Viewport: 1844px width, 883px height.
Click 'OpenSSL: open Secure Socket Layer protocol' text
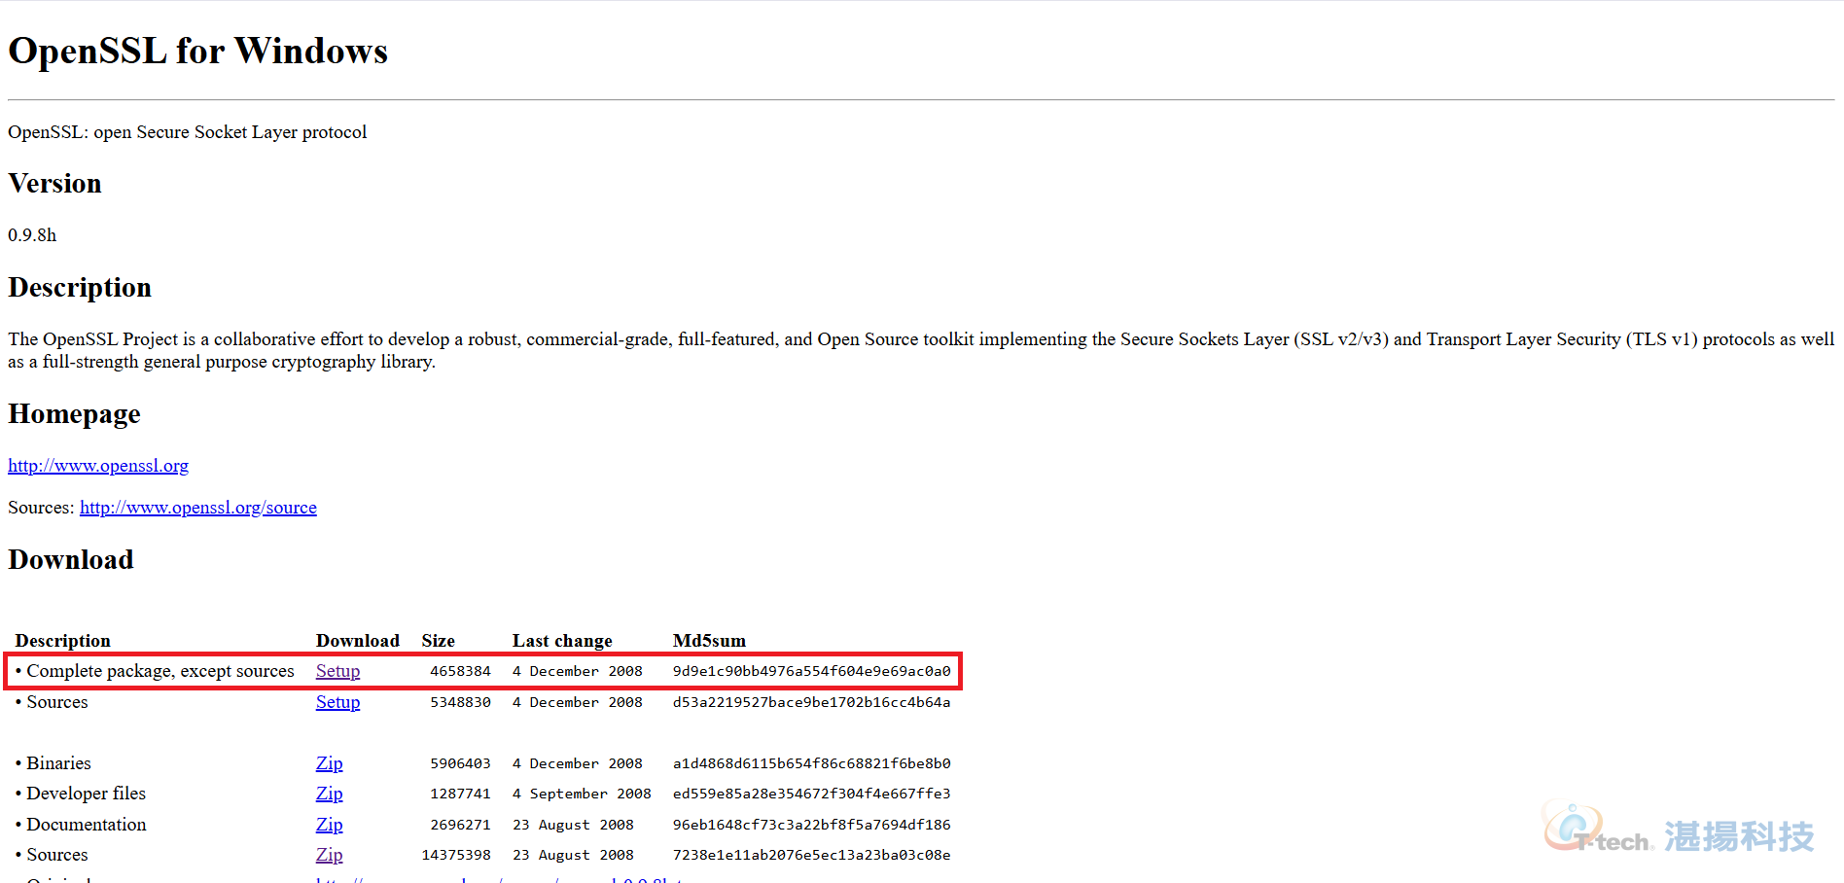pos(188,132)
